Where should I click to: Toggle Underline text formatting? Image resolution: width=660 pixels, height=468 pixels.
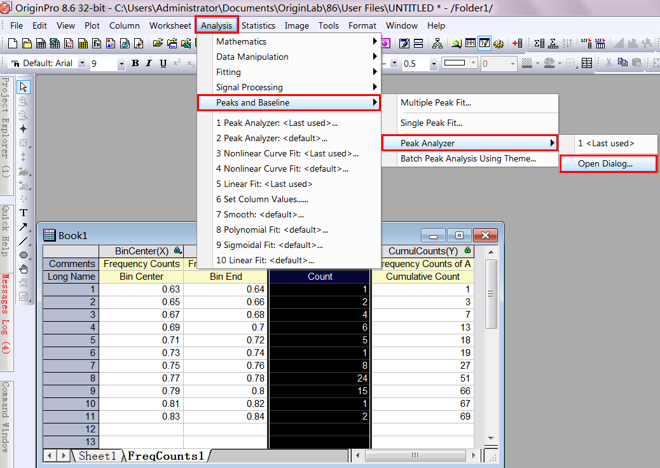click(163, 64)
